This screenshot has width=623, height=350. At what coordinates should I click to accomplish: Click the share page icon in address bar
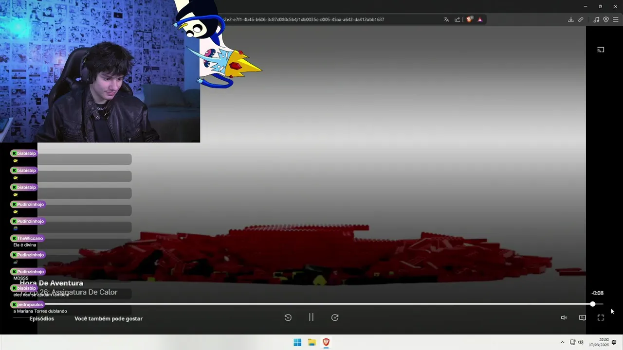pos(458,19)
